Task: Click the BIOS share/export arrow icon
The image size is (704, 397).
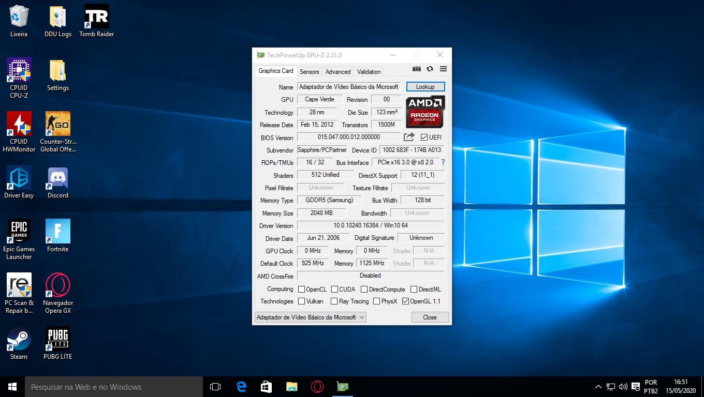Action: click(x=409, y=137)
